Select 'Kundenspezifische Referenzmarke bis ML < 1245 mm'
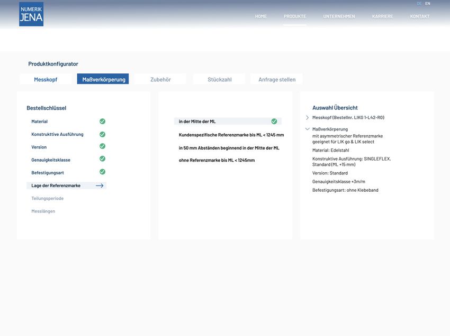The width and height of the screenshot is (450, 336). click(231, 135)
